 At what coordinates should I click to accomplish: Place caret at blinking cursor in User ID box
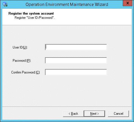[46, 47]
